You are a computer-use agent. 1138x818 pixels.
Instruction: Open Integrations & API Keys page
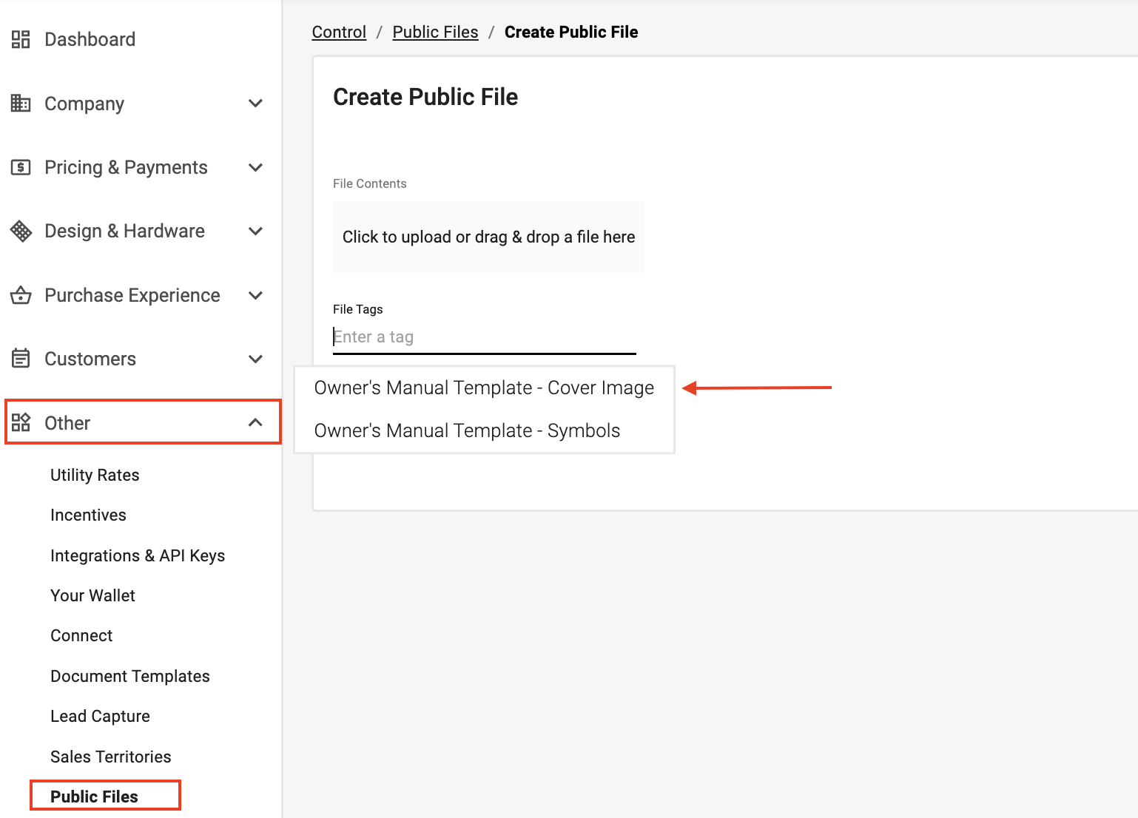(138, 555)
